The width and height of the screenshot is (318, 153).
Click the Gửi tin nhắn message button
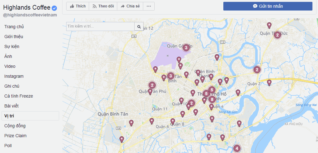(268, 6)
